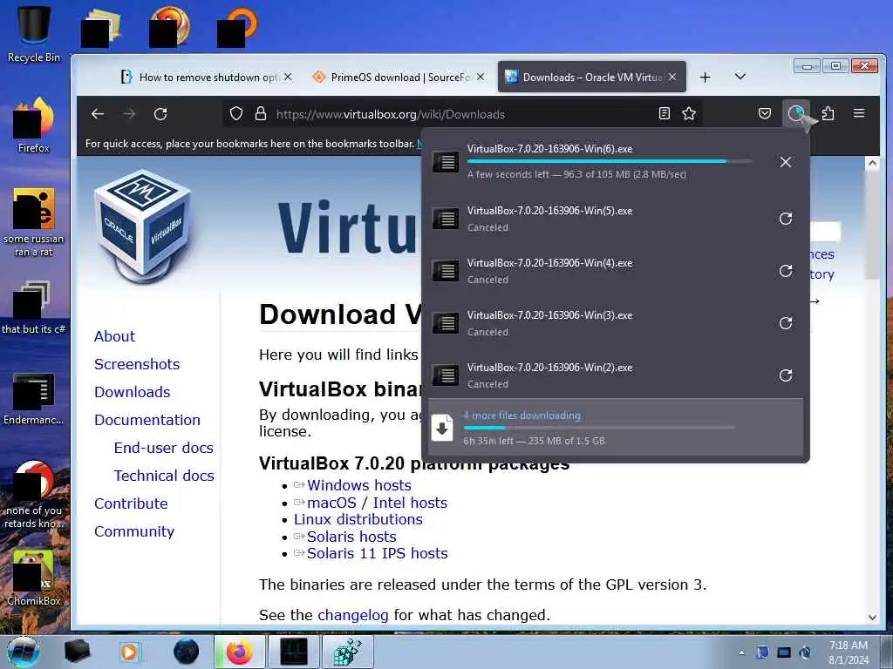Open the Windows Start button
This screenshot has width=893, height=669.
(x=24, y=652)
